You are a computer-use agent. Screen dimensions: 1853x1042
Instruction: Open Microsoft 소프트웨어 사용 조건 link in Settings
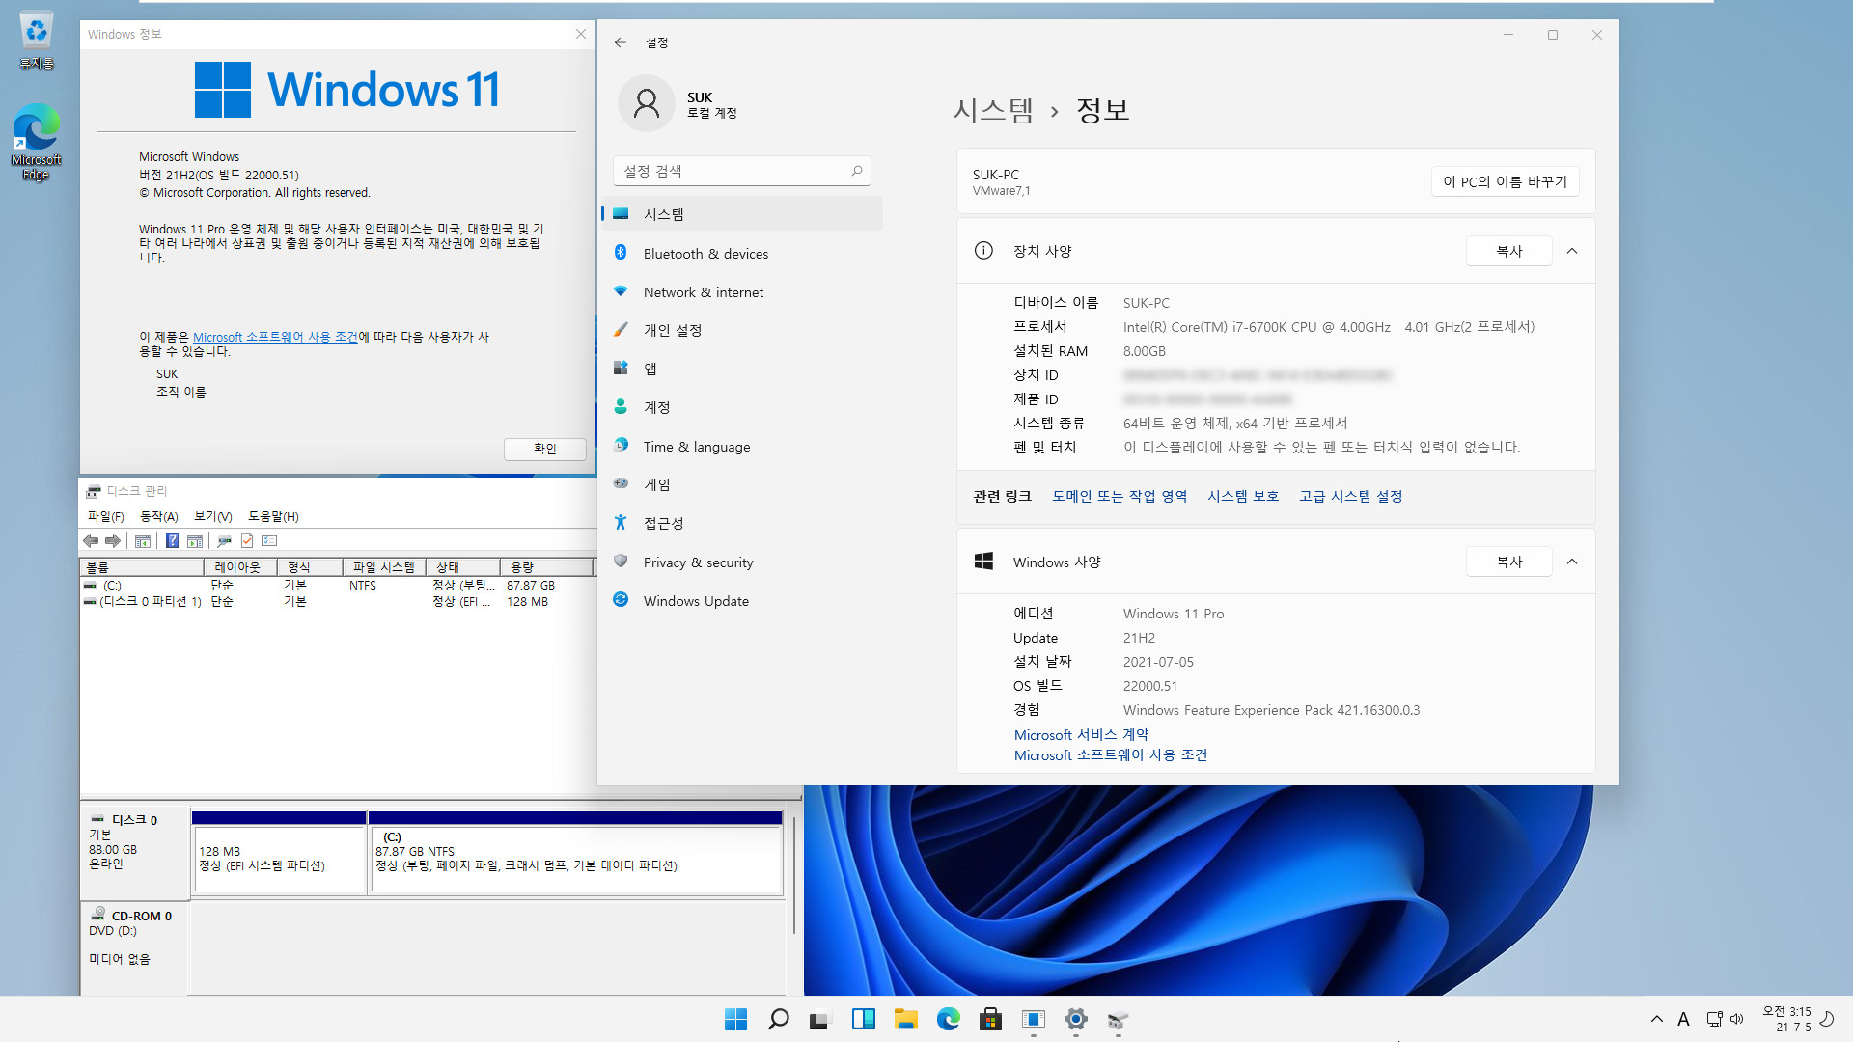(1111, 754)
